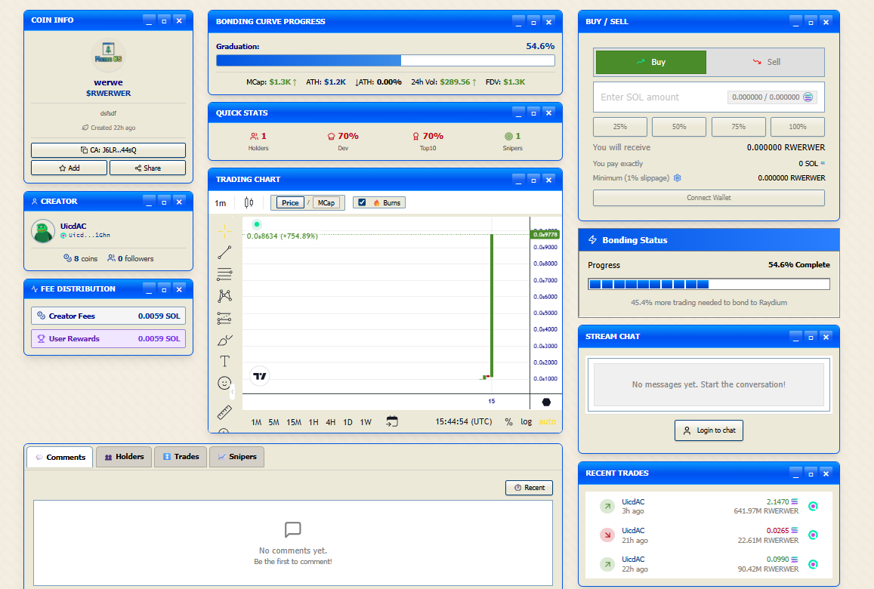Open the emoji sticker tool

click(224, 383)
